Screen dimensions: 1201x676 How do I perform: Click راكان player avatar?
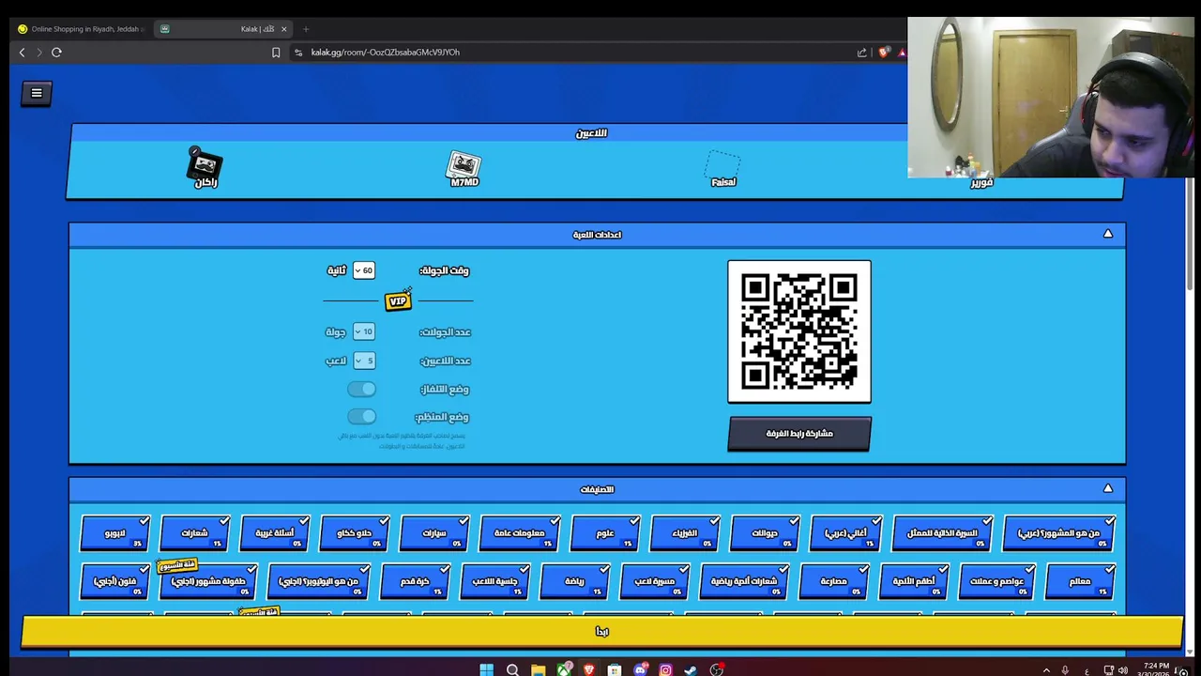[205, 164]
